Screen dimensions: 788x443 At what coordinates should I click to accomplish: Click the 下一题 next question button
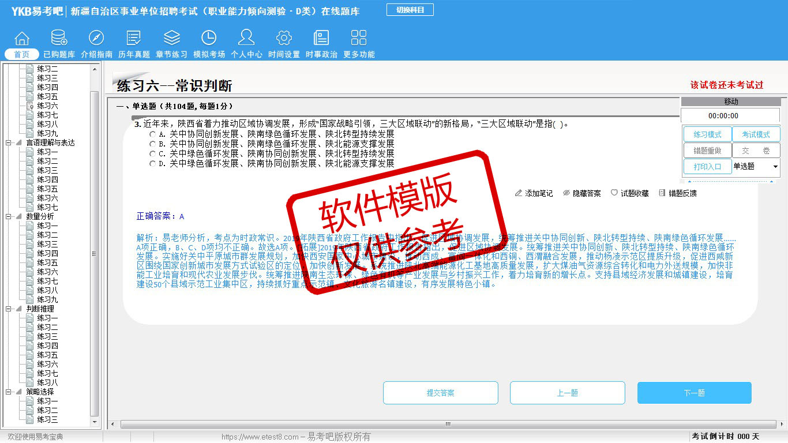694,393
